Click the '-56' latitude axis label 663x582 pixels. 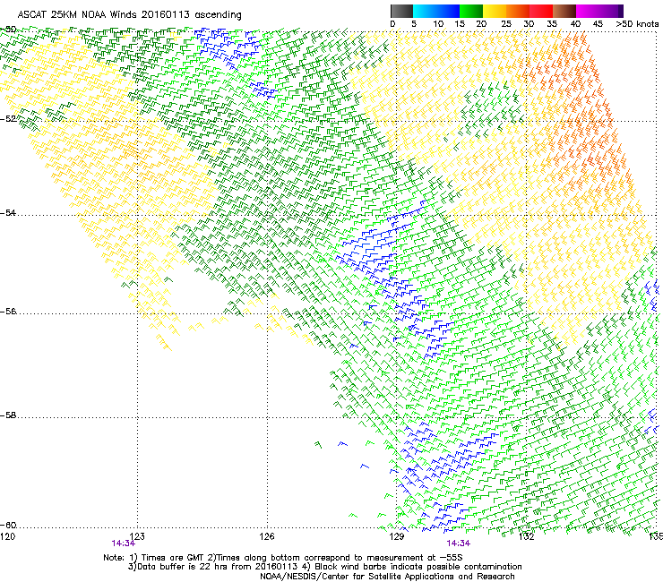click(8, 312)
